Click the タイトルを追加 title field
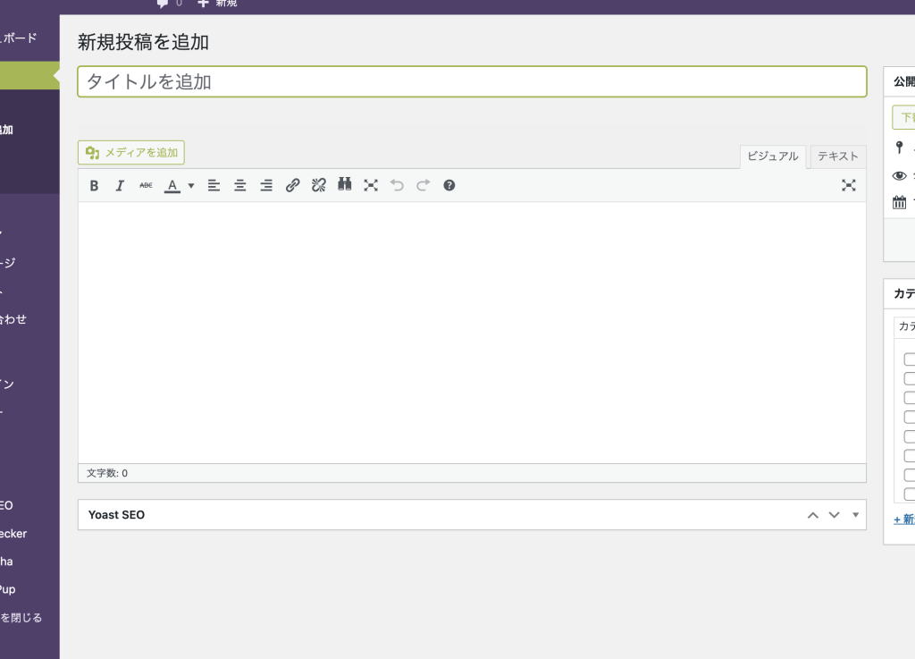The height and width of the screenshot is (659, 915). coord(472,82)
